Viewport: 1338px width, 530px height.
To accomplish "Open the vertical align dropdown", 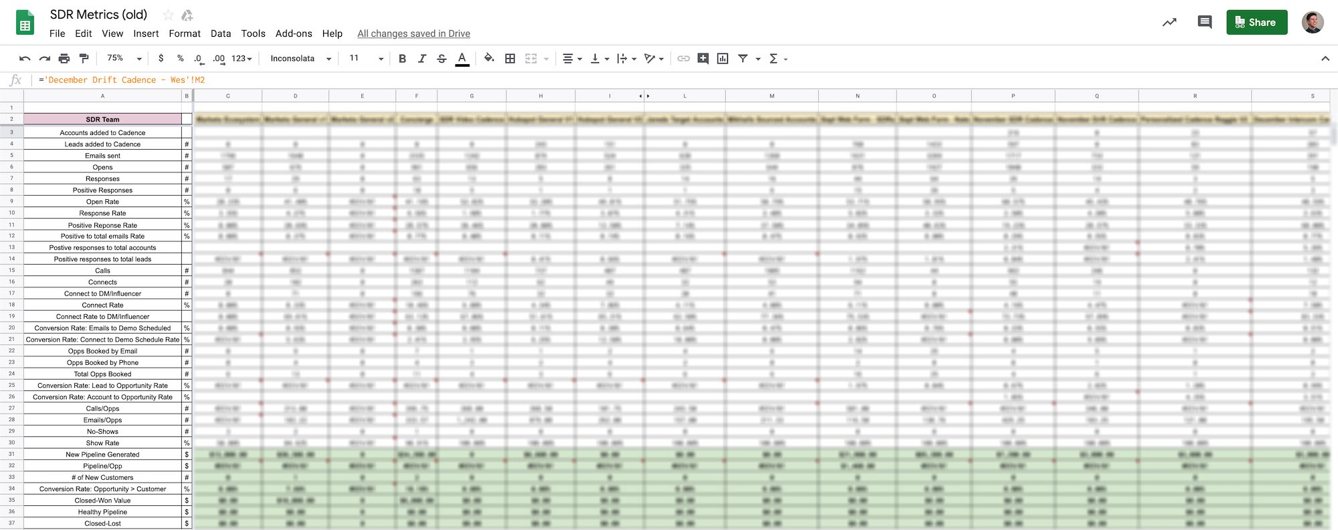I will click(600, 59).
